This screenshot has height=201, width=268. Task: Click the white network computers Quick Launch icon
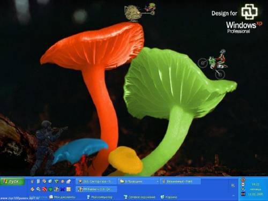click(x=69, y=181)
